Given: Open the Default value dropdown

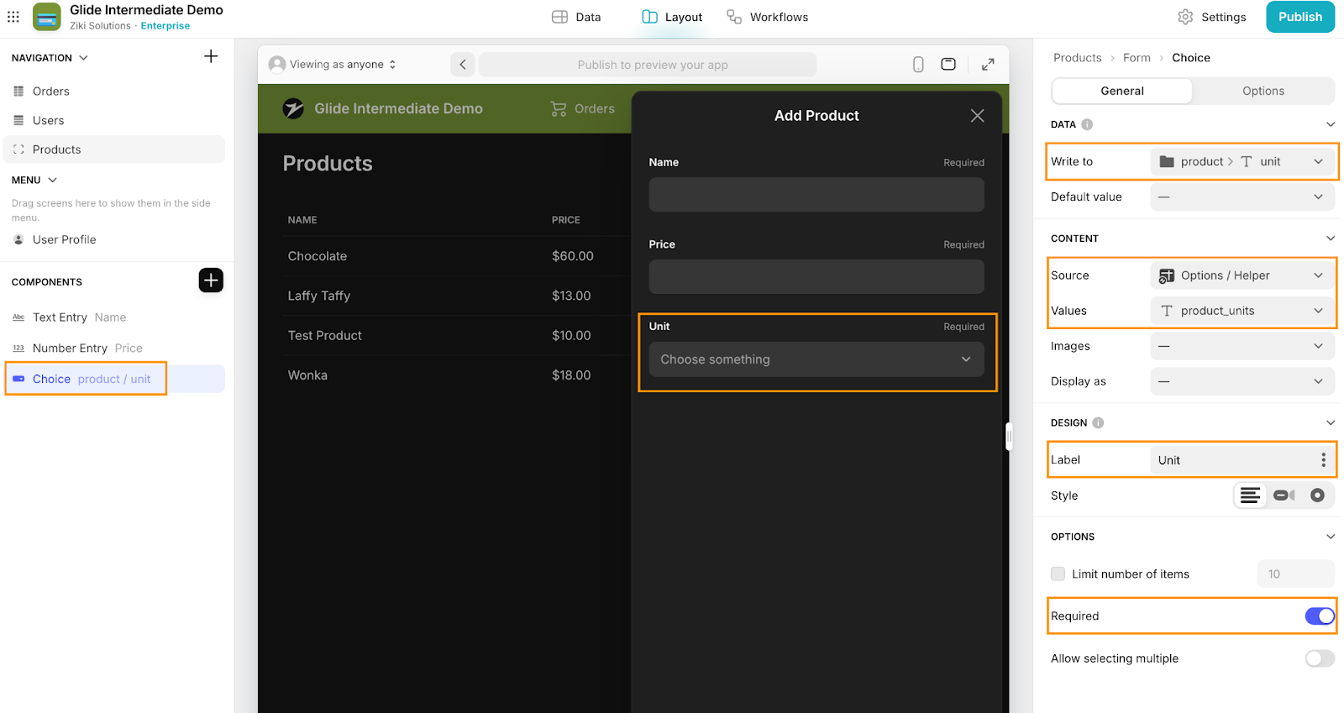Looking at the screenshot, I should (x=1242, y=197).
